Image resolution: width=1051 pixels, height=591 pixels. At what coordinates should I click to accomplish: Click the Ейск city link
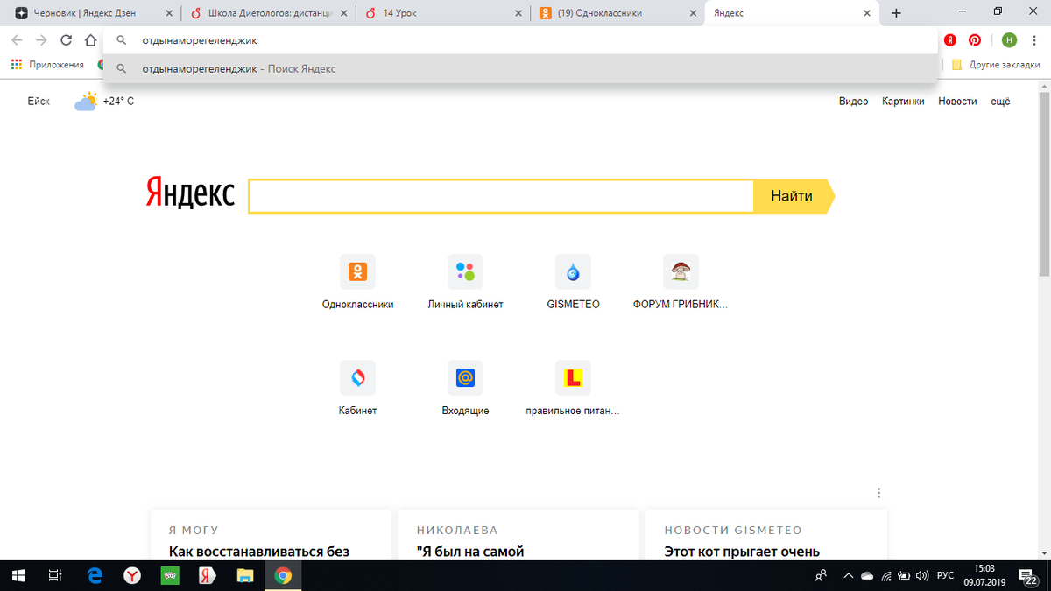tap(39, 102)
